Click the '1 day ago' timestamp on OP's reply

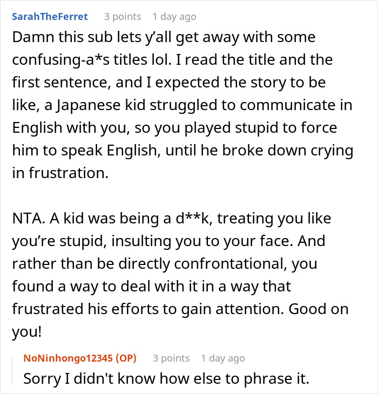point(222,358)
